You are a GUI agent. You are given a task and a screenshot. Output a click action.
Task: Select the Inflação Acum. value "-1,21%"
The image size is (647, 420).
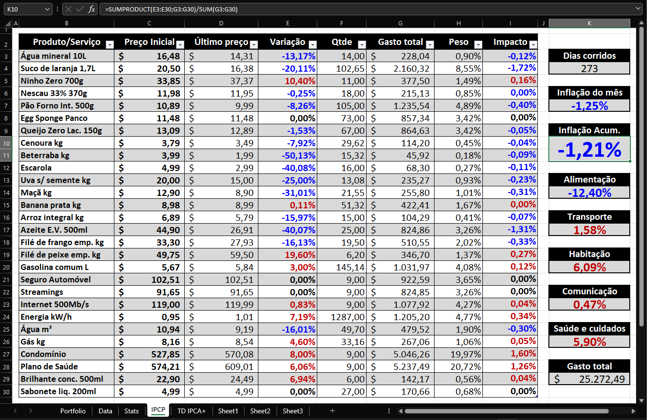pyautogui.click(x=589, y=149)
